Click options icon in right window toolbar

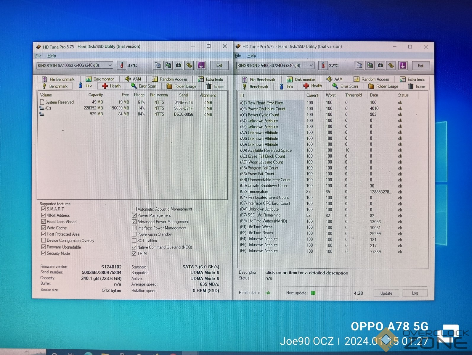coord(391,65)
